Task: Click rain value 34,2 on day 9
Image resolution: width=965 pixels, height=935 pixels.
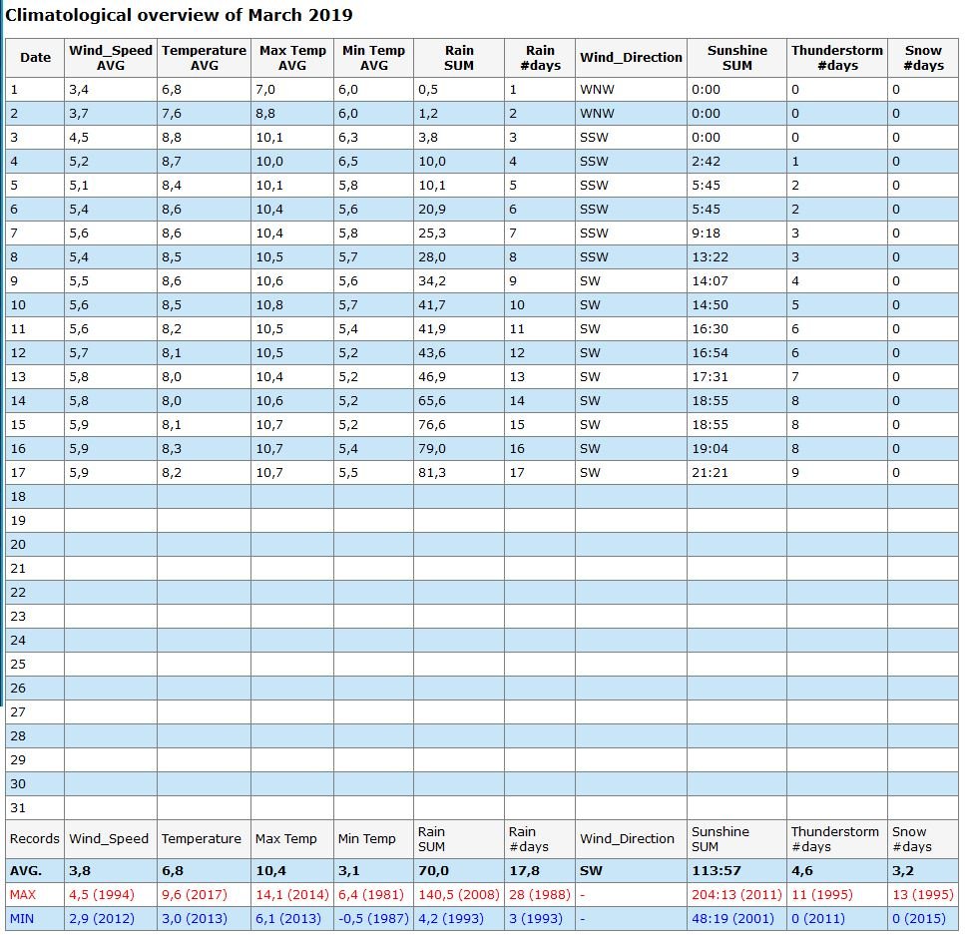Action: [x=432, y=281]
